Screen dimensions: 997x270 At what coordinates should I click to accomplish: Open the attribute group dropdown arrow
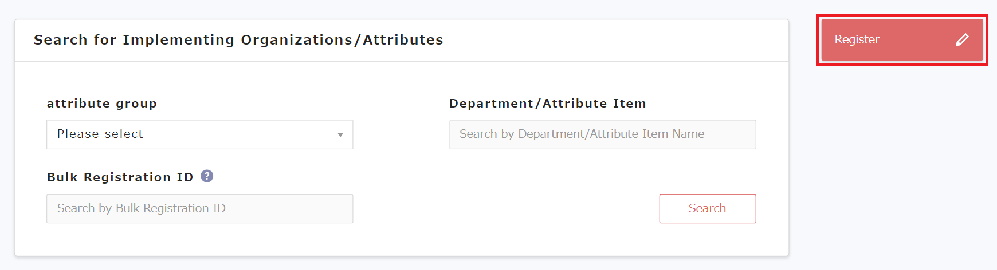pos(340,135)
